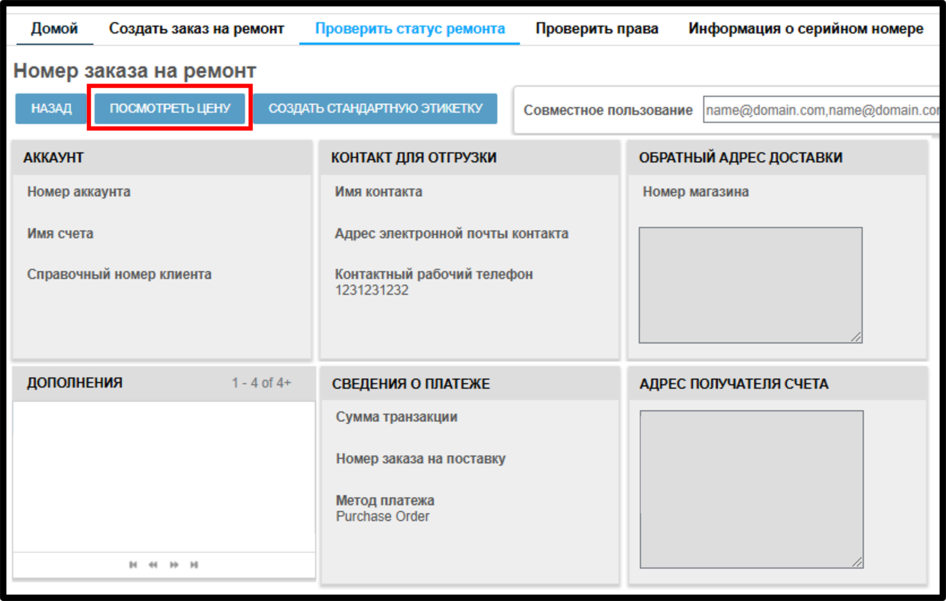Click the '1 - 4 of 4+' record counter
This screenshot has width=946, height=601.
tap(262, 383)
